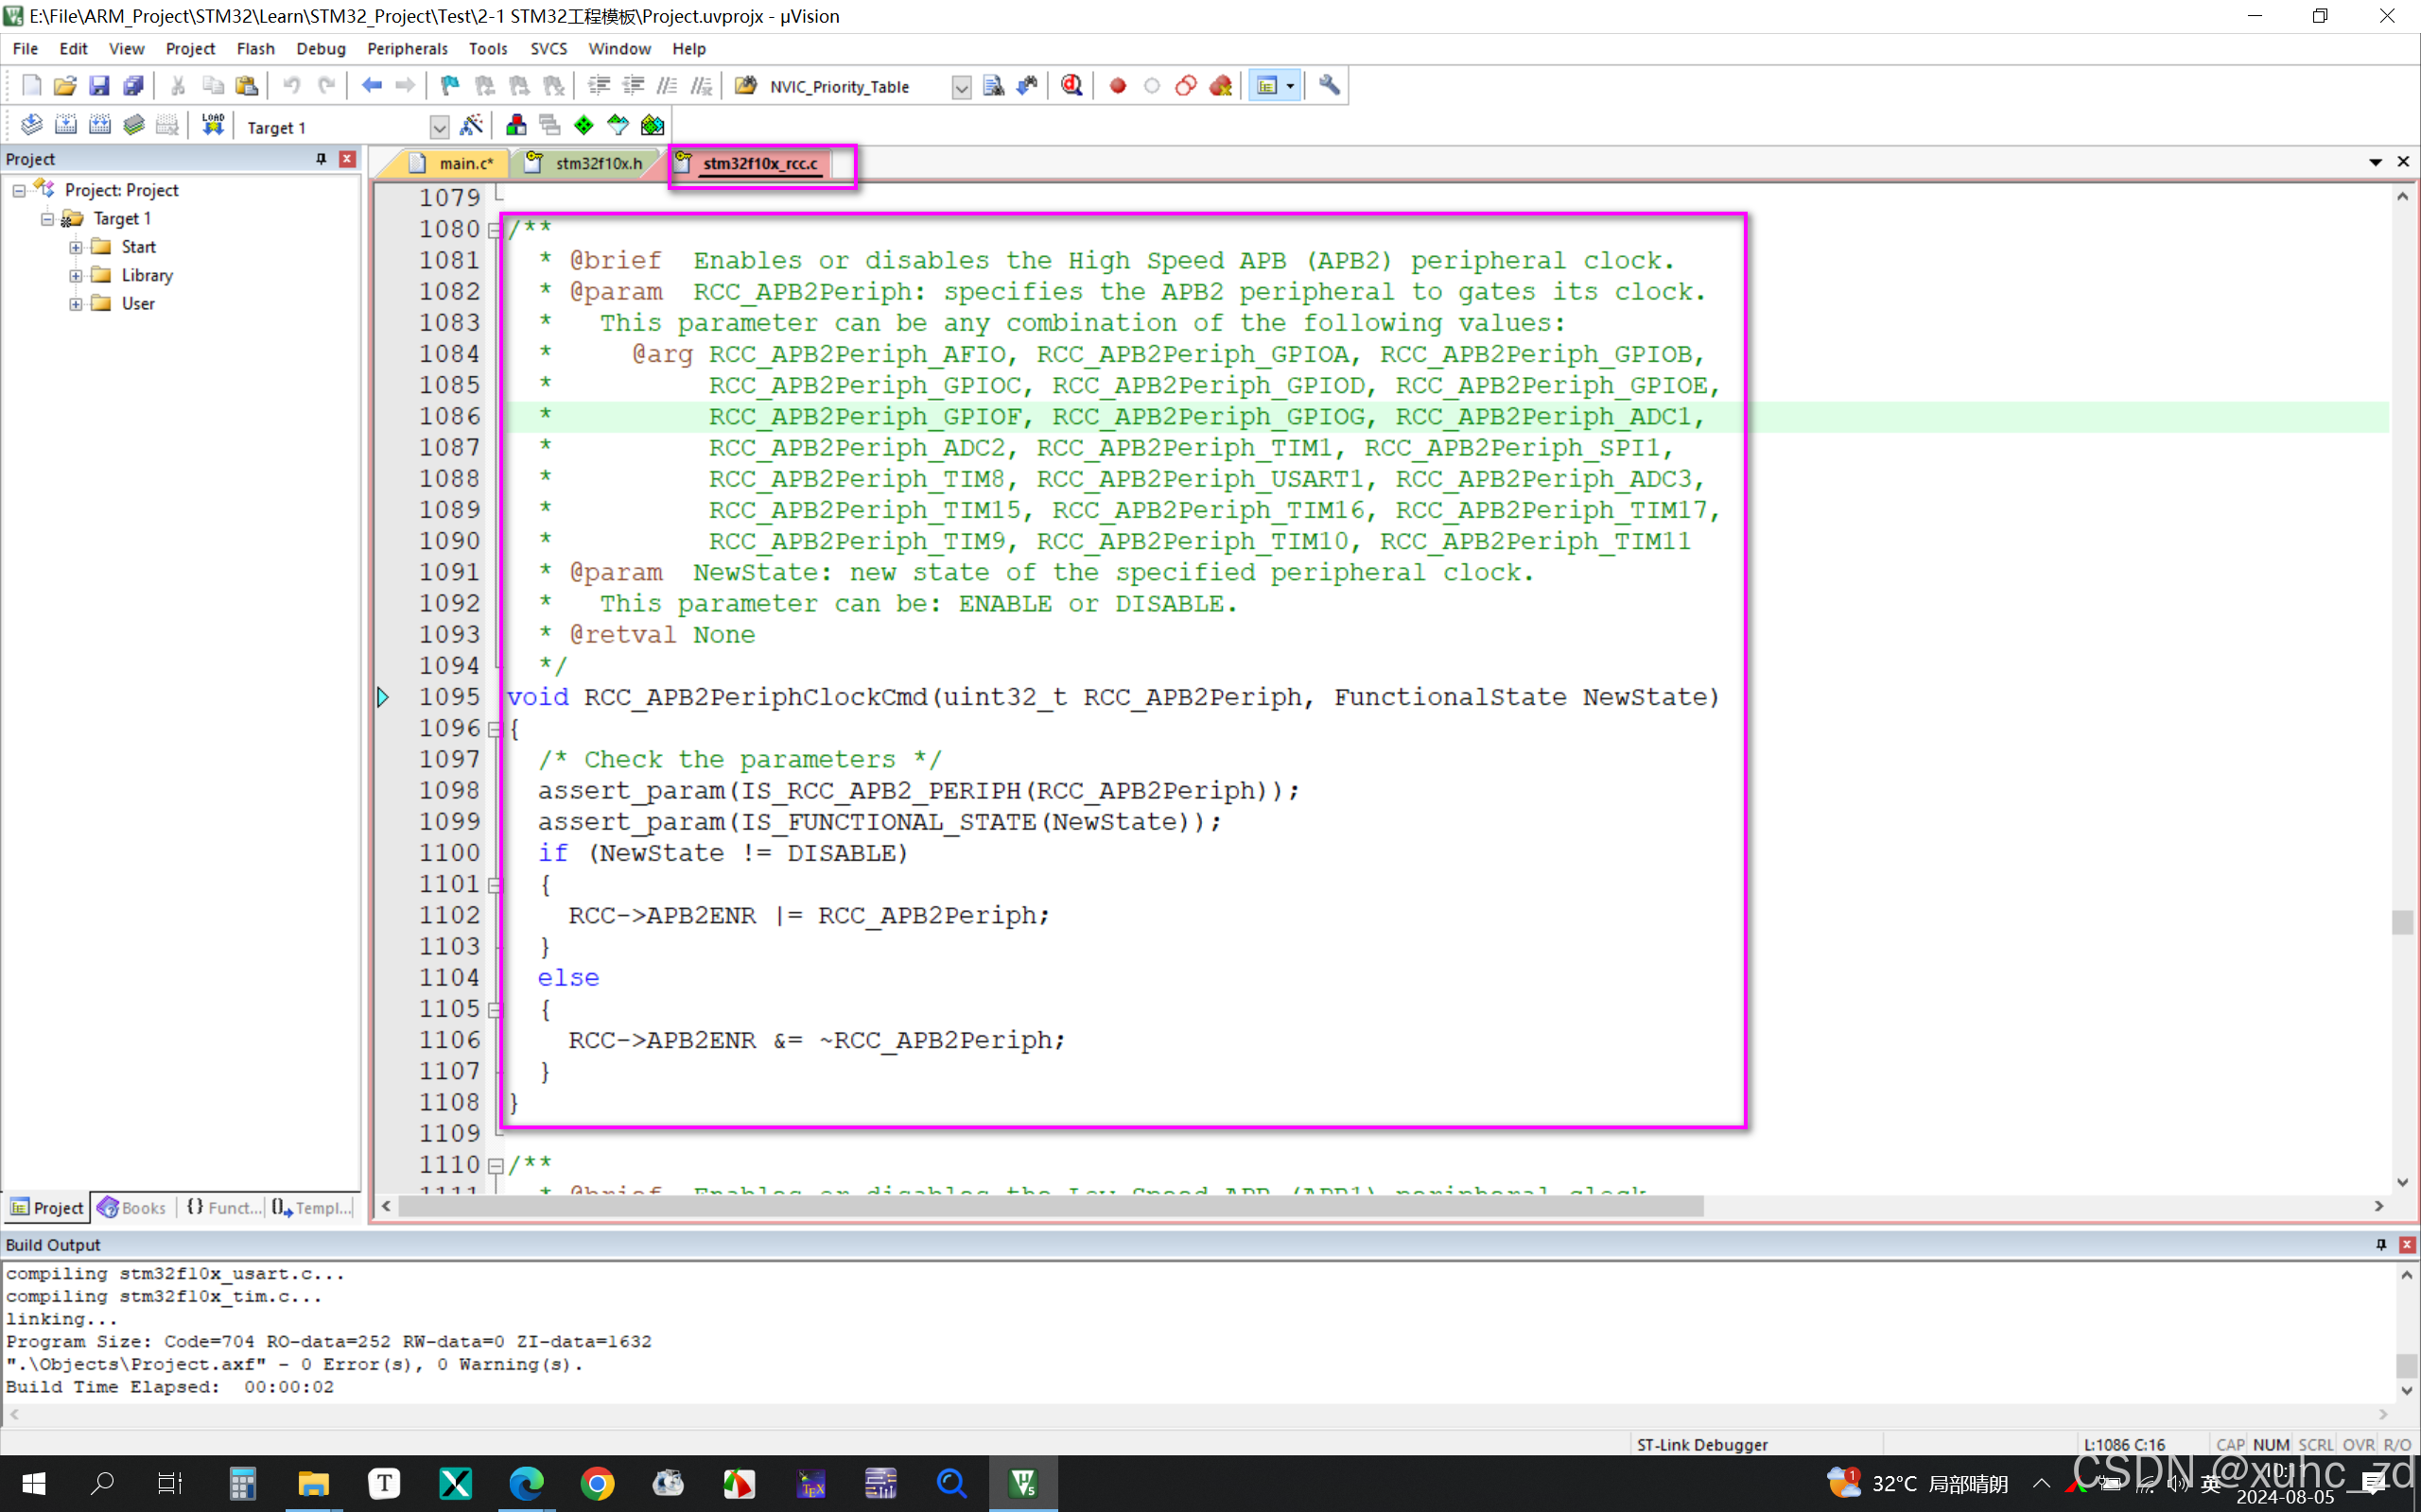Build the target files
The height and width of the screenshot is (1512, 2421).
pos(65,125)
